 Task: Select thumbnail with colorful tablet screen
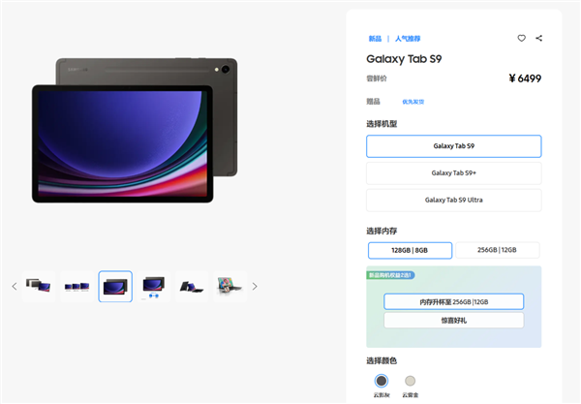pos(230,286)
